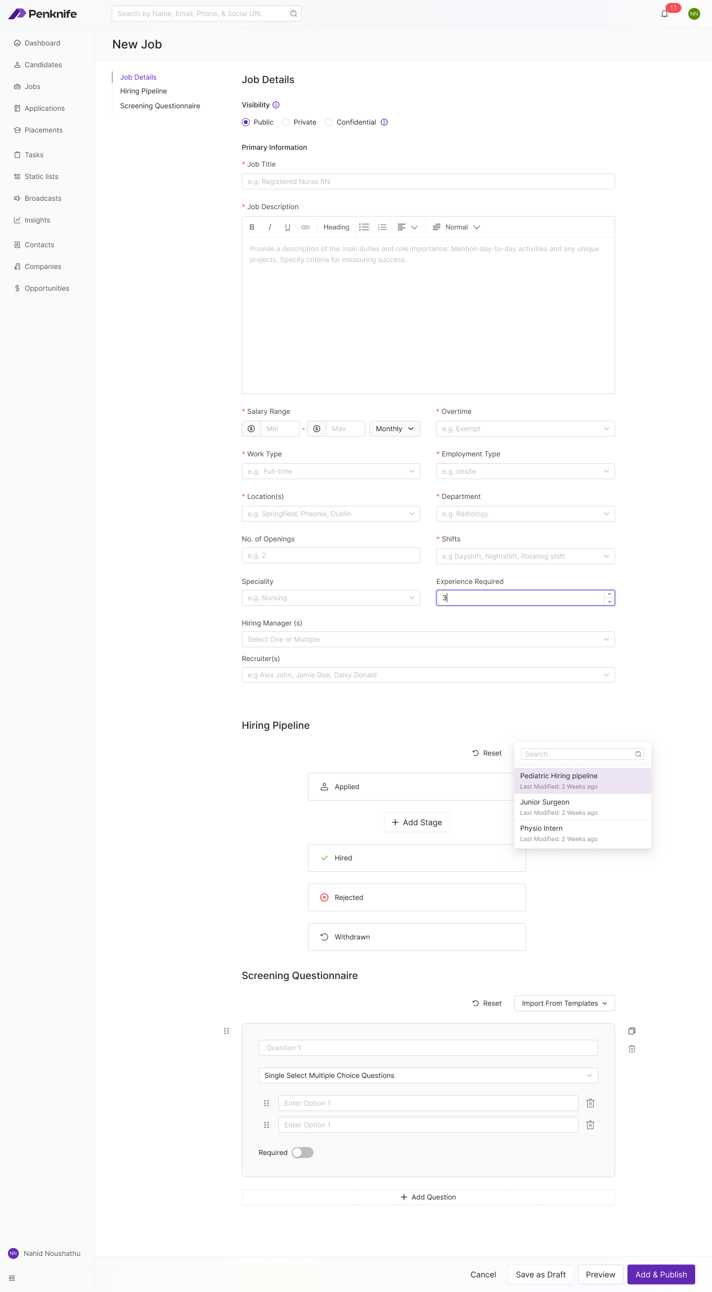Open the question type dropdown
712x1292 pixels.
coord(428,1075)
